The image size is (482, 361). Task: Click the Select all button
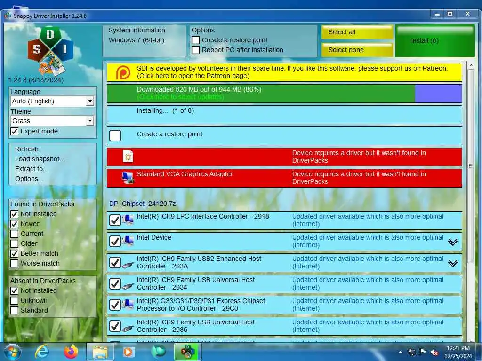(357, 32)
